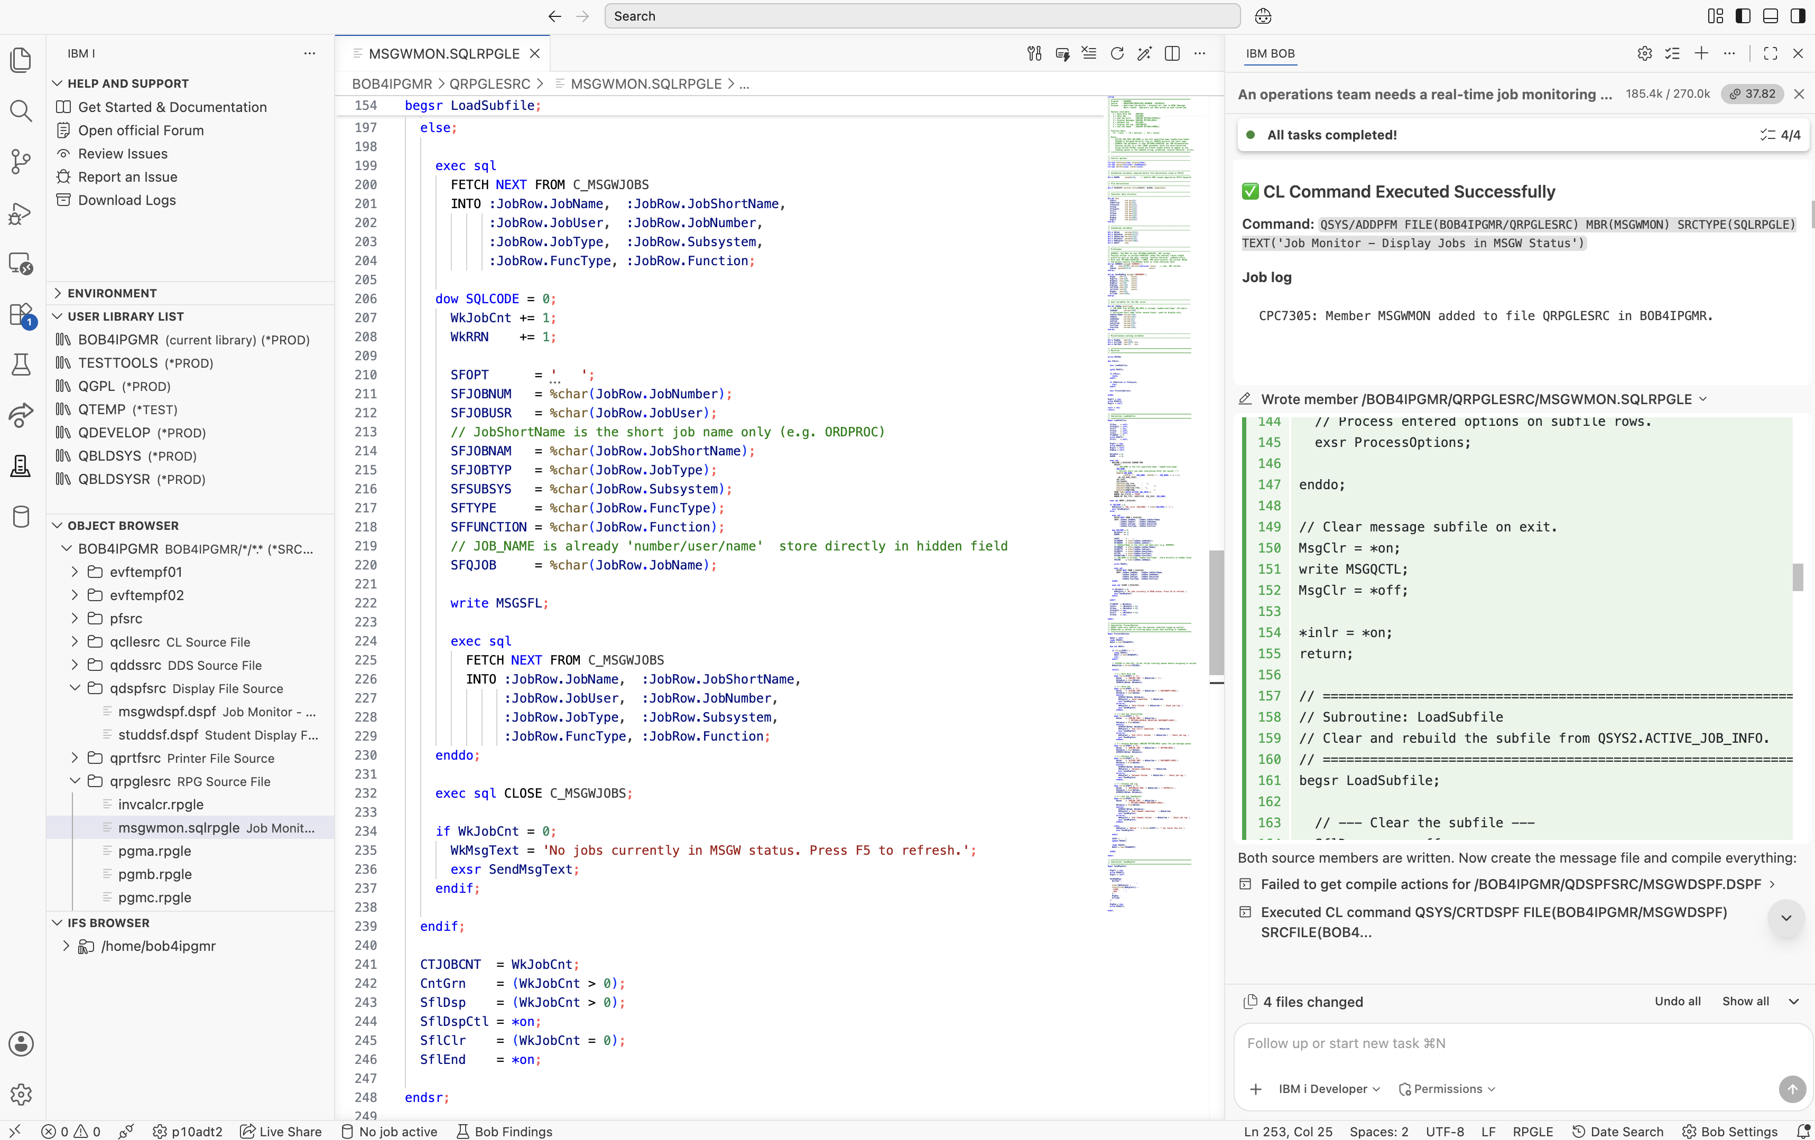Change RPGLE language mode
This screenshot has height=1140, width=1815.
[x=1532, y=1131]
